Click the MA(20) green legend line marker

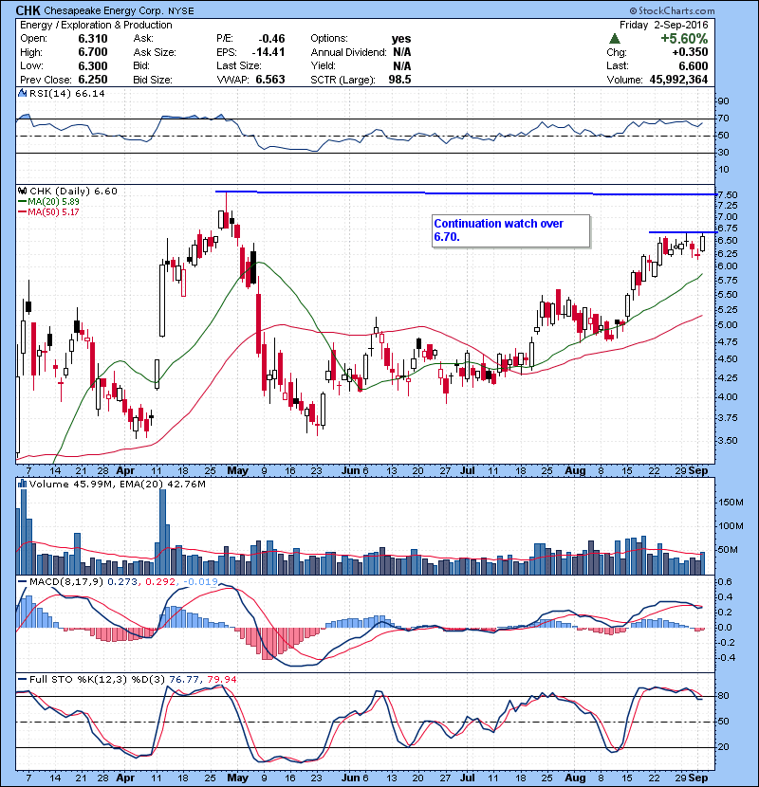(x=23, y=202)
